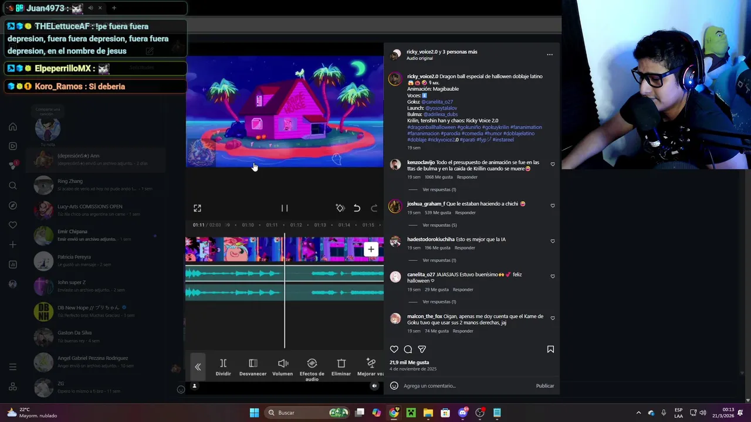Go to Instagram Home in sidebar
This screenshot has width=751, height=422.
[13, 127]
